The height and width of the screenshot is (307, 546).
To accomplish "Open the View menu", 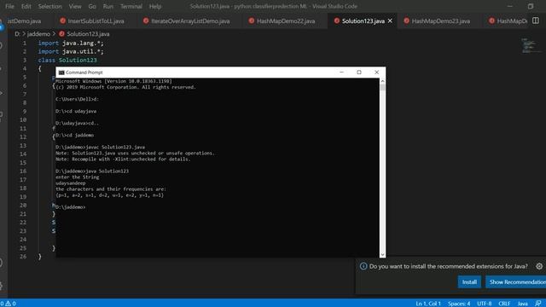I will [75, 6].
